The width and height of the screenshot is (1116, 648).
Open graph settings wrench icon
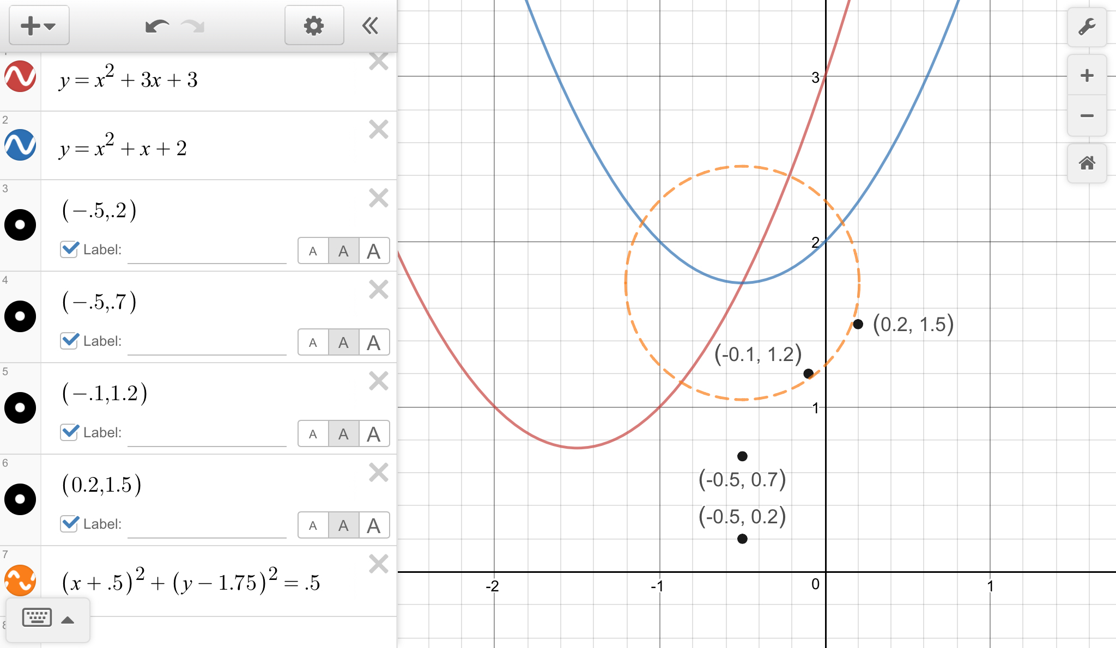[x=1087, y=27]
